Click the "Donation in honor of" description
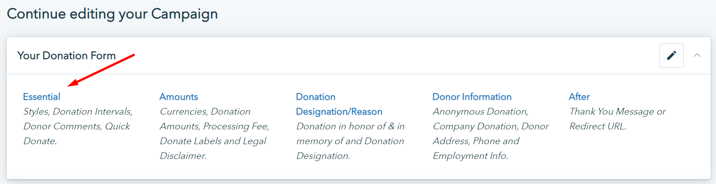Image resolution: width=716 pixels, height=184 pixels. (350, 126)
